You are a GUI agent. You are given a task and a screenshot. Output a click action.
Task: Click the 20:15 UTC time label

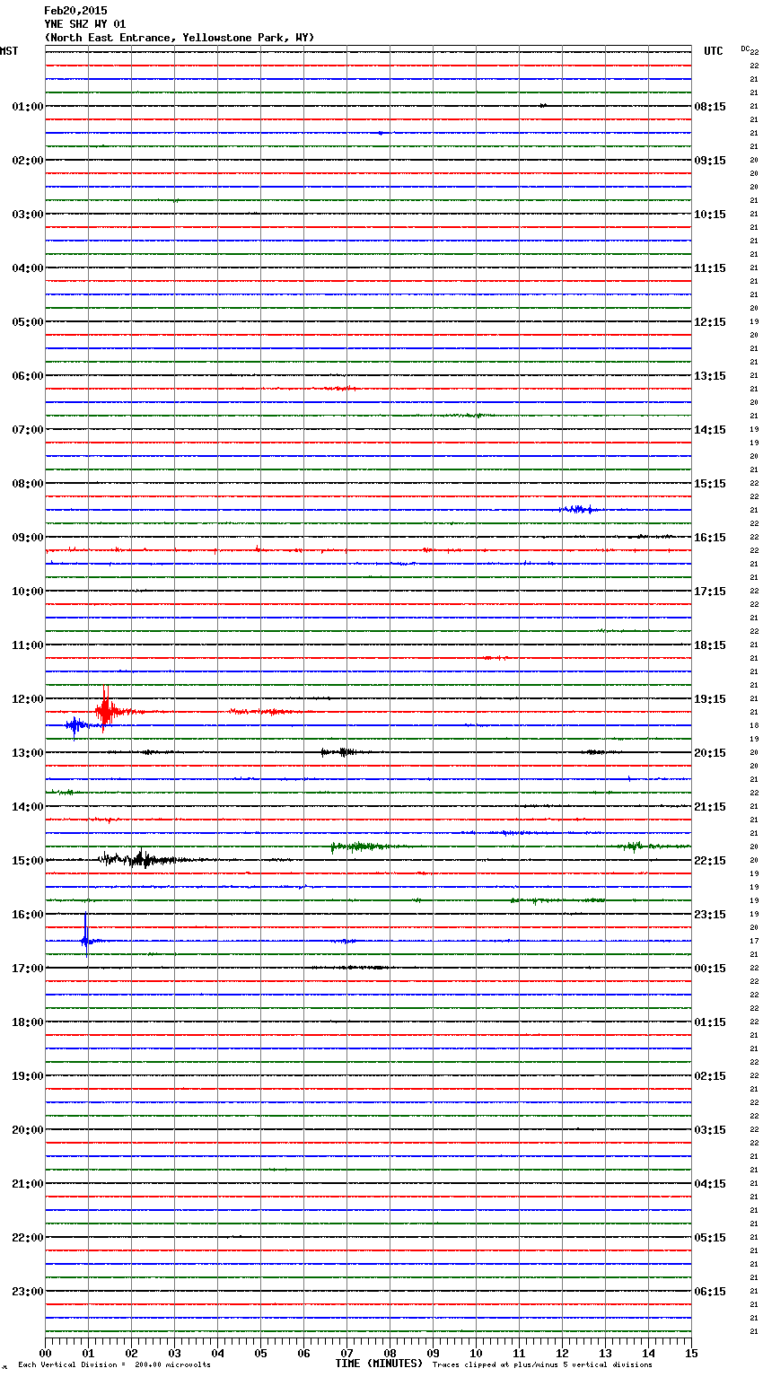(x=710, y=753)
